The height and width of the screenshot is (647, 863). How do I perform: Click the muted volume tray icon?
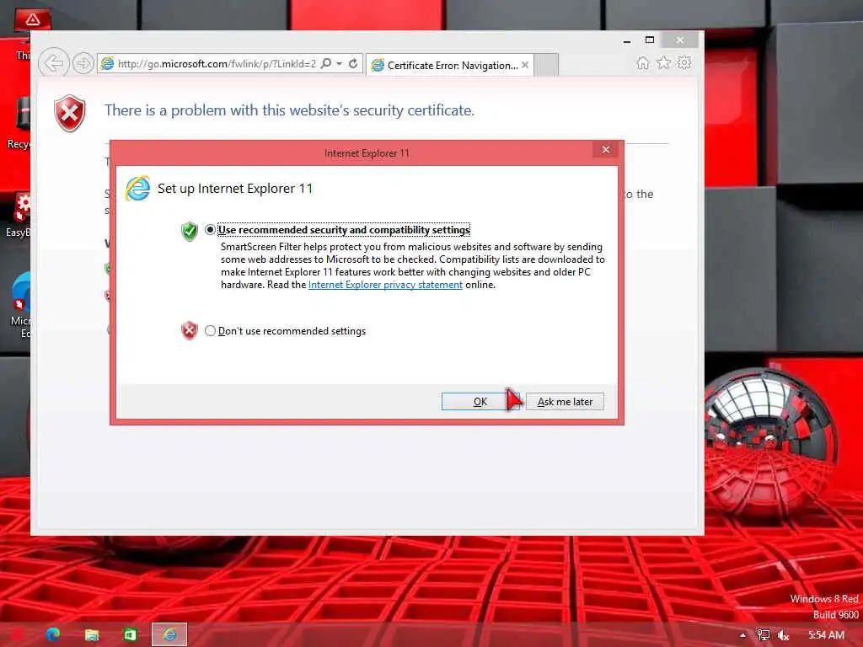pyautogui.click(x=783, y=635)
